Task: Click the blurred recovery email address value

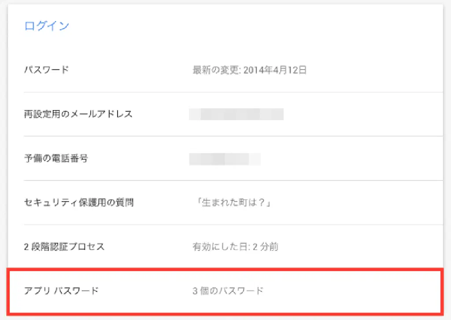Action: tap(236, 114)
